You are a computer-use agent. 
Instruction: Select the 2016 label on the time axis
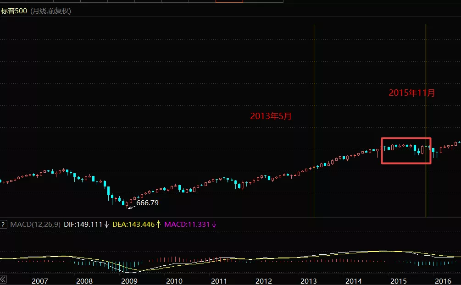click(x=443, y=281)
